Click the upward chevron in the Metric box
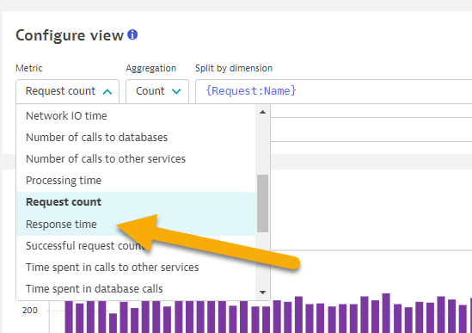The image size is (472, 333). (107, 91)
